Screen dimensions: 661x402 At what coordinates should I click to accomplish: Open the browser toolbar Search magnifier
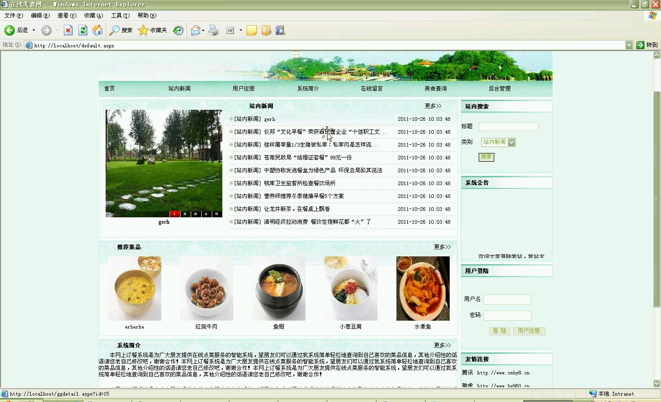click(114, 30)
